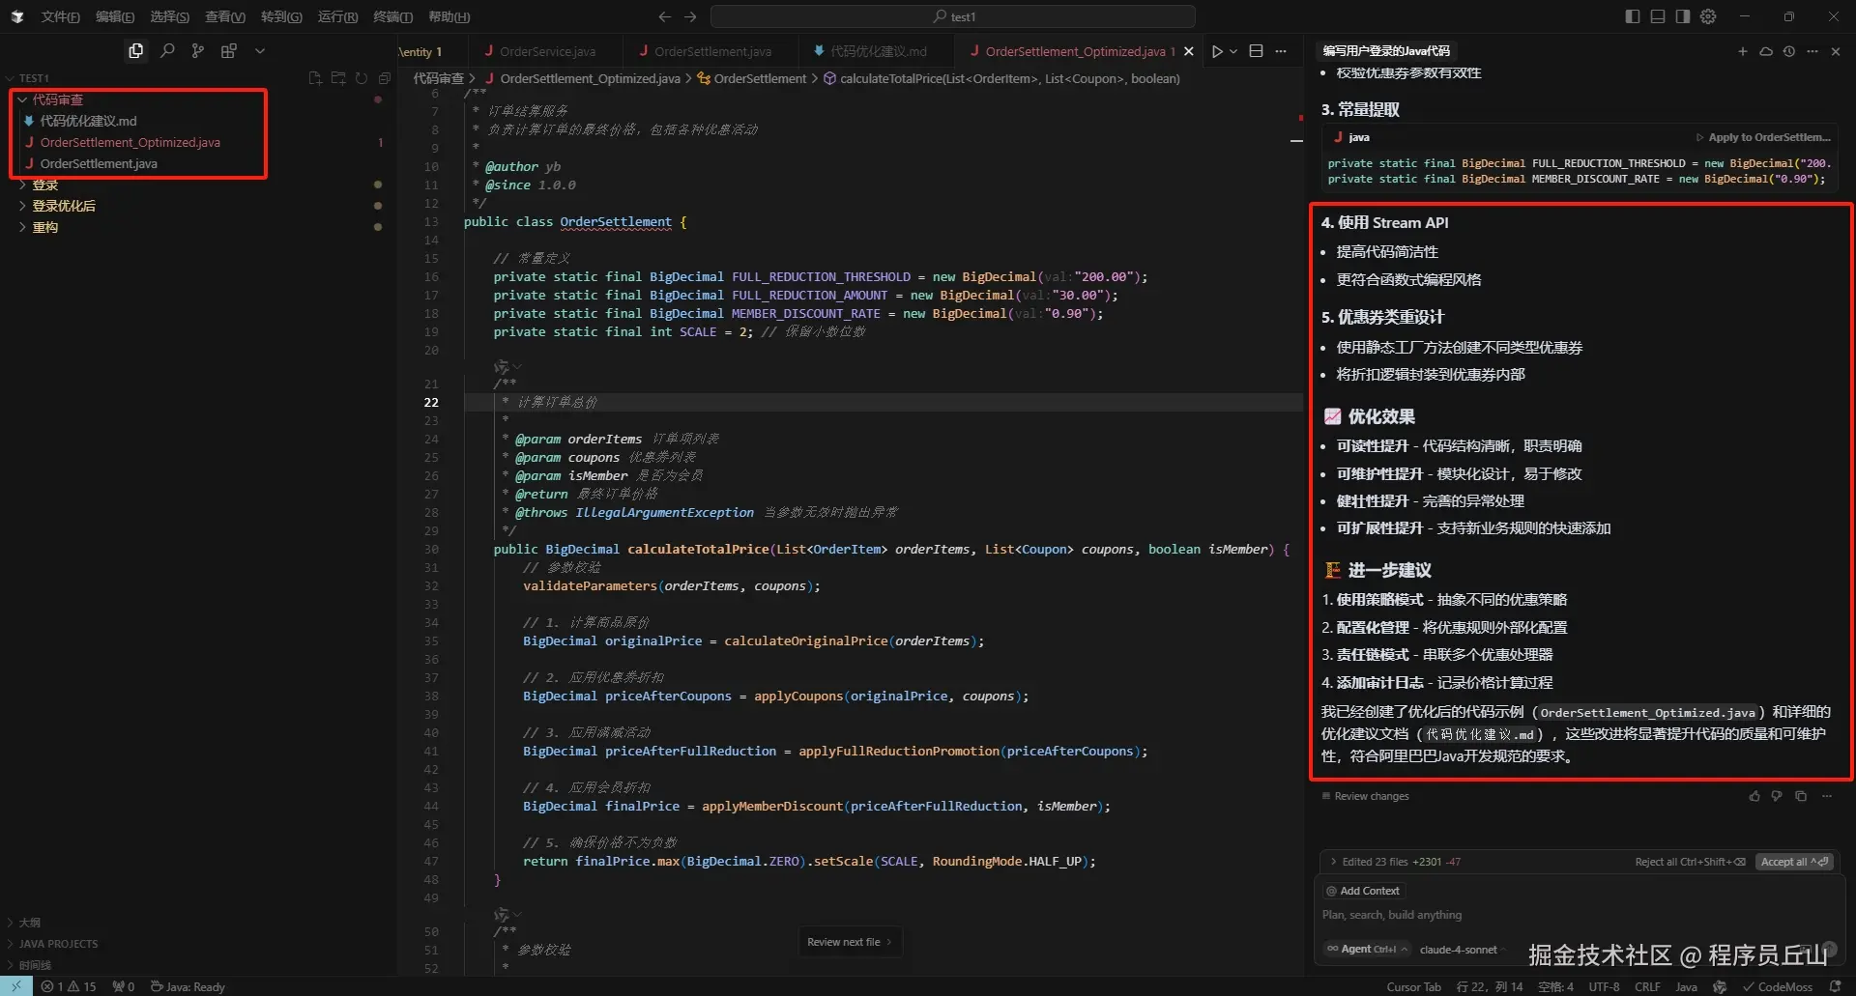1856x996 pixels.
Task: Open editor more actions ellipsis
Action: click(x=1282, y=51)
